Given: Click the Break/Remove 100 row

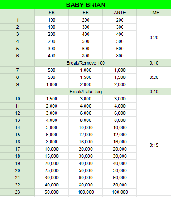Looking at the screenshot, I should tap(85, 63).
